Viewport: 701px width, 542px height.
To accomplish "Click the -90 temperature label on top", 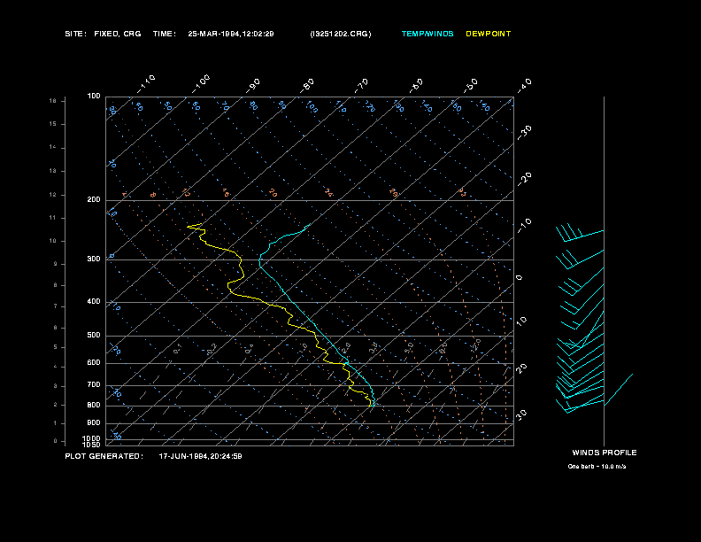I will coord(253,86).
